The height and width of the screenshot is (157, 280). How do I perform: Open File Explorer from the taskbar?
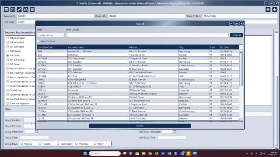point(143,154)
